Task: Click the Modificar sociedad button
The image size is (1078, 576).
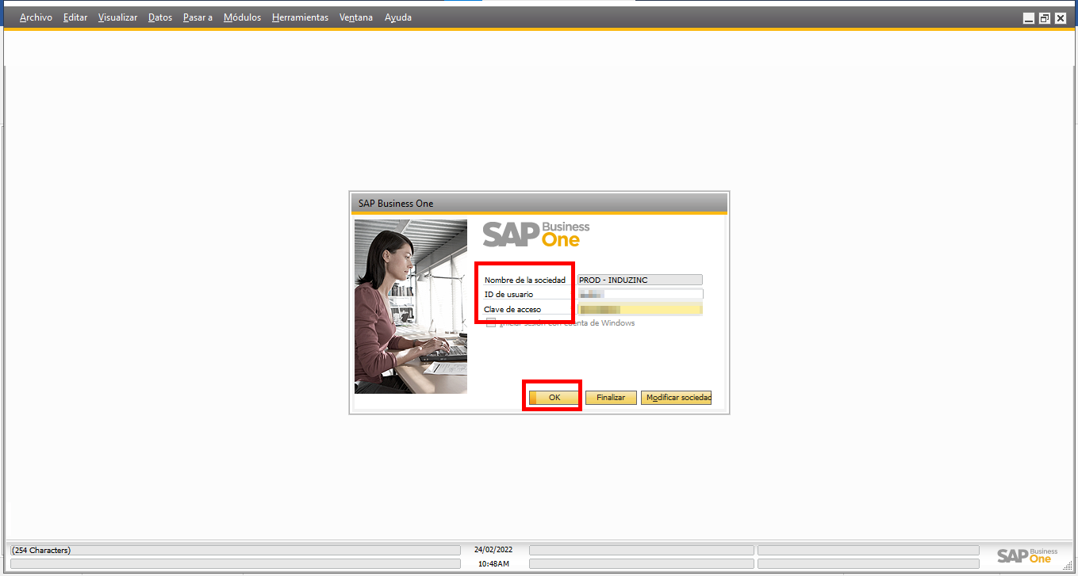Action: click(x=677, y=398)
